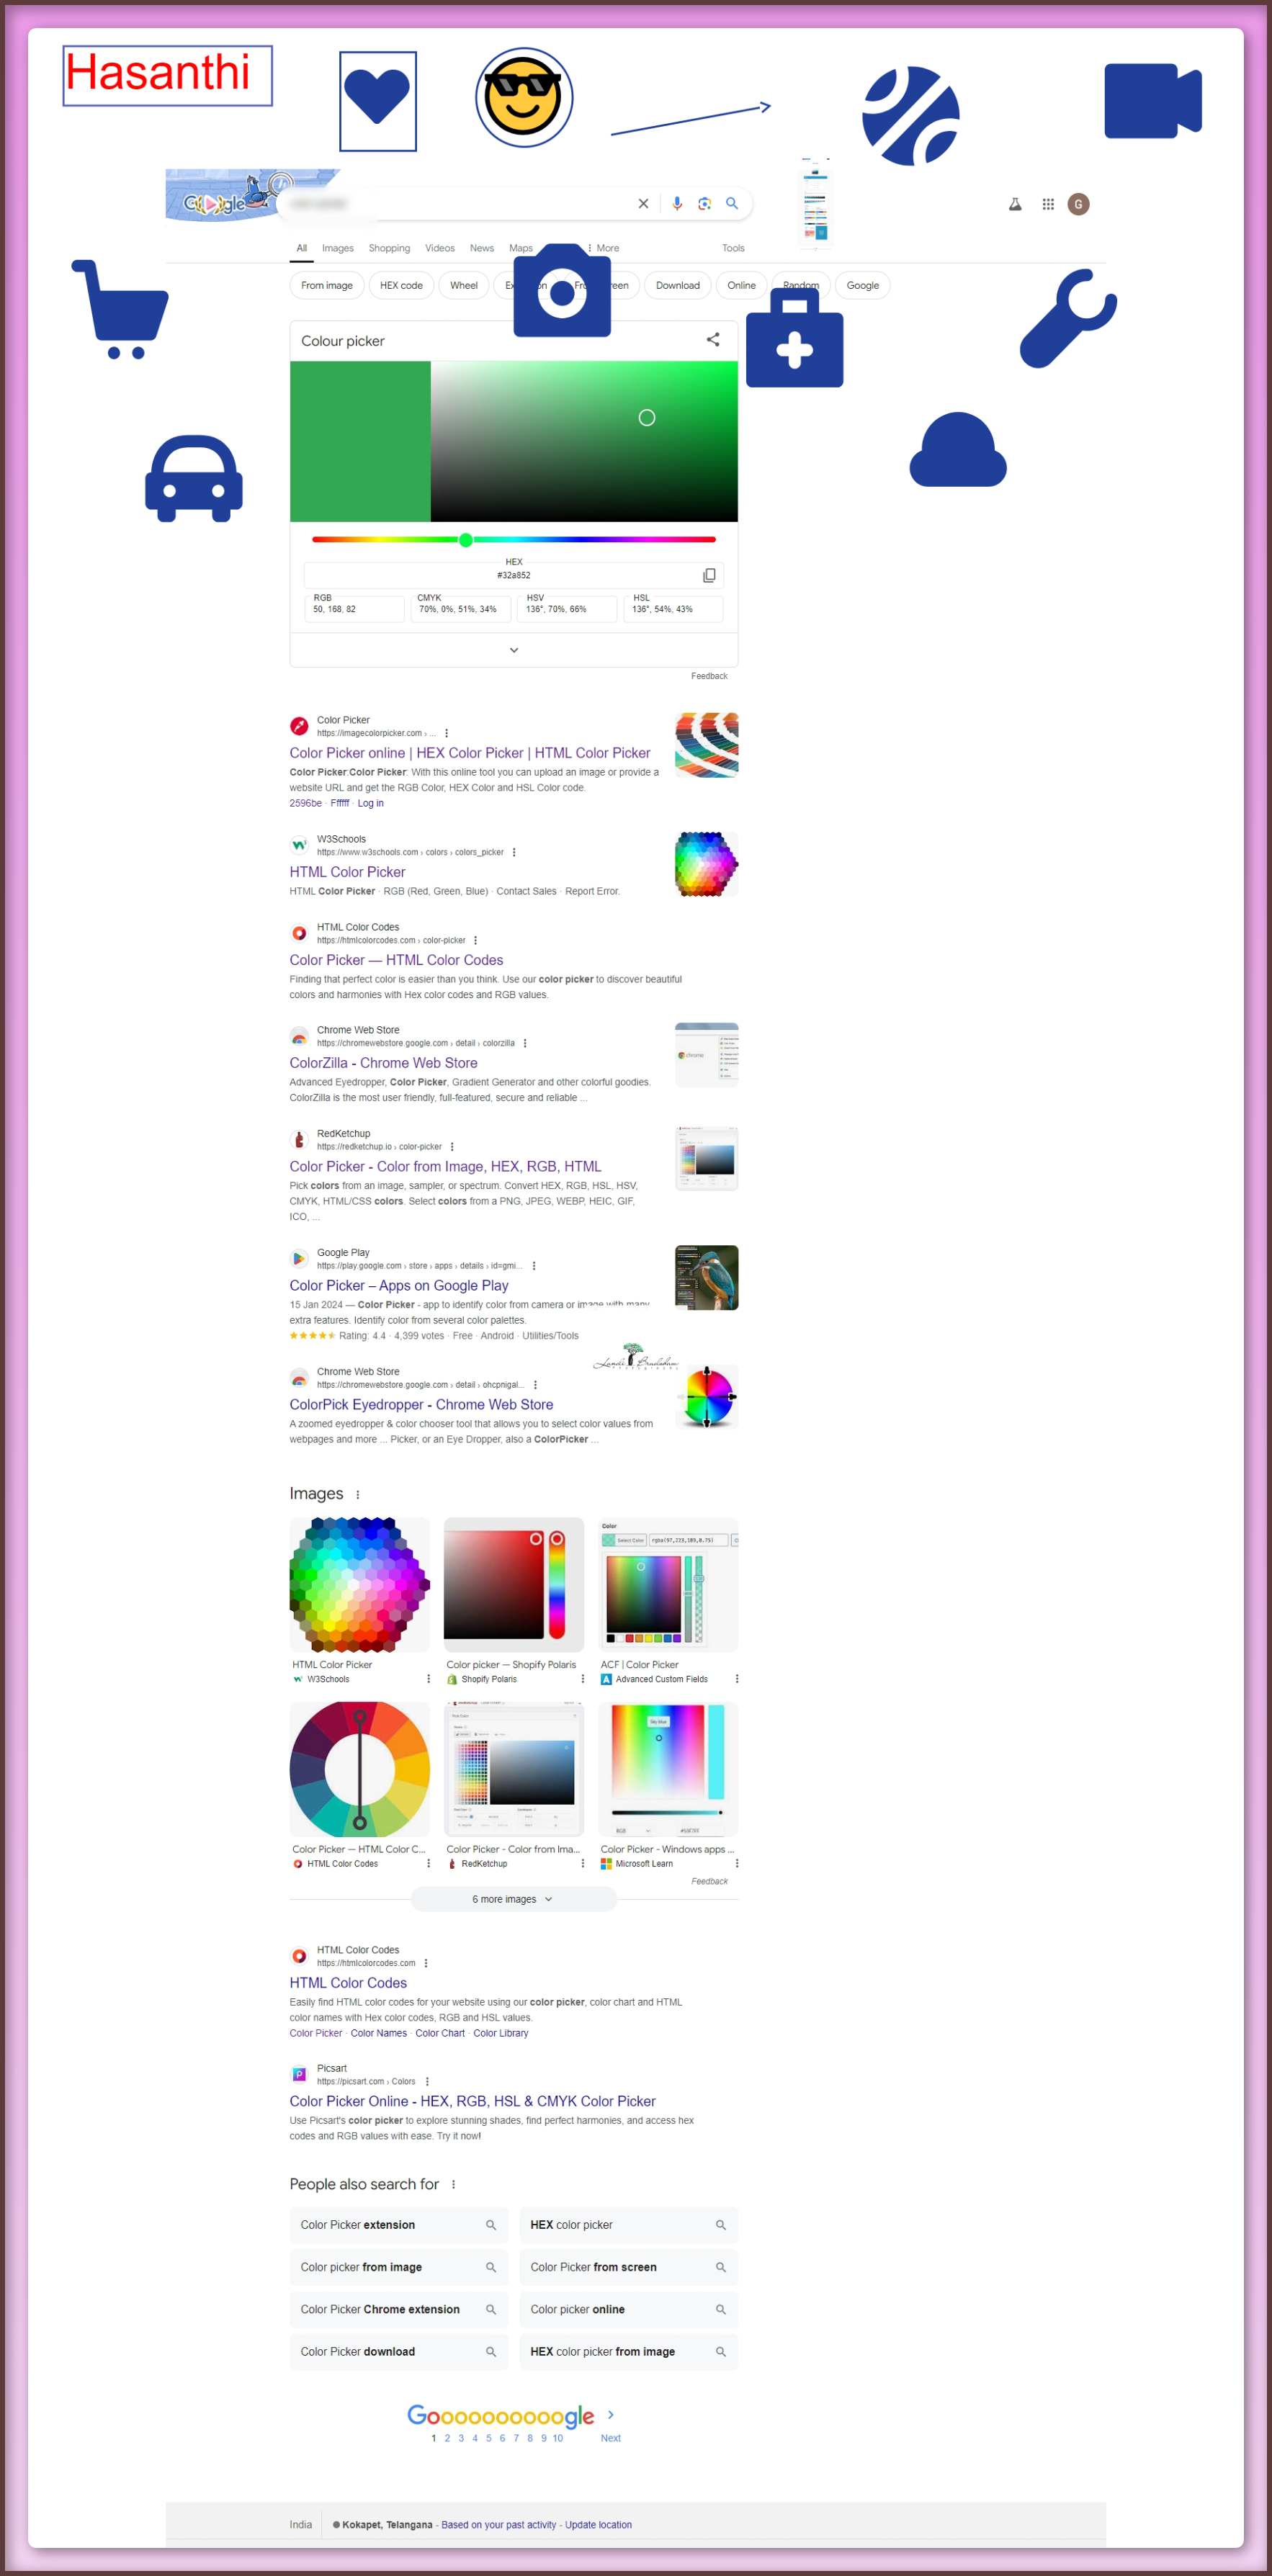Open three-dot menu for W3Schools result

(x=514, y=852)
